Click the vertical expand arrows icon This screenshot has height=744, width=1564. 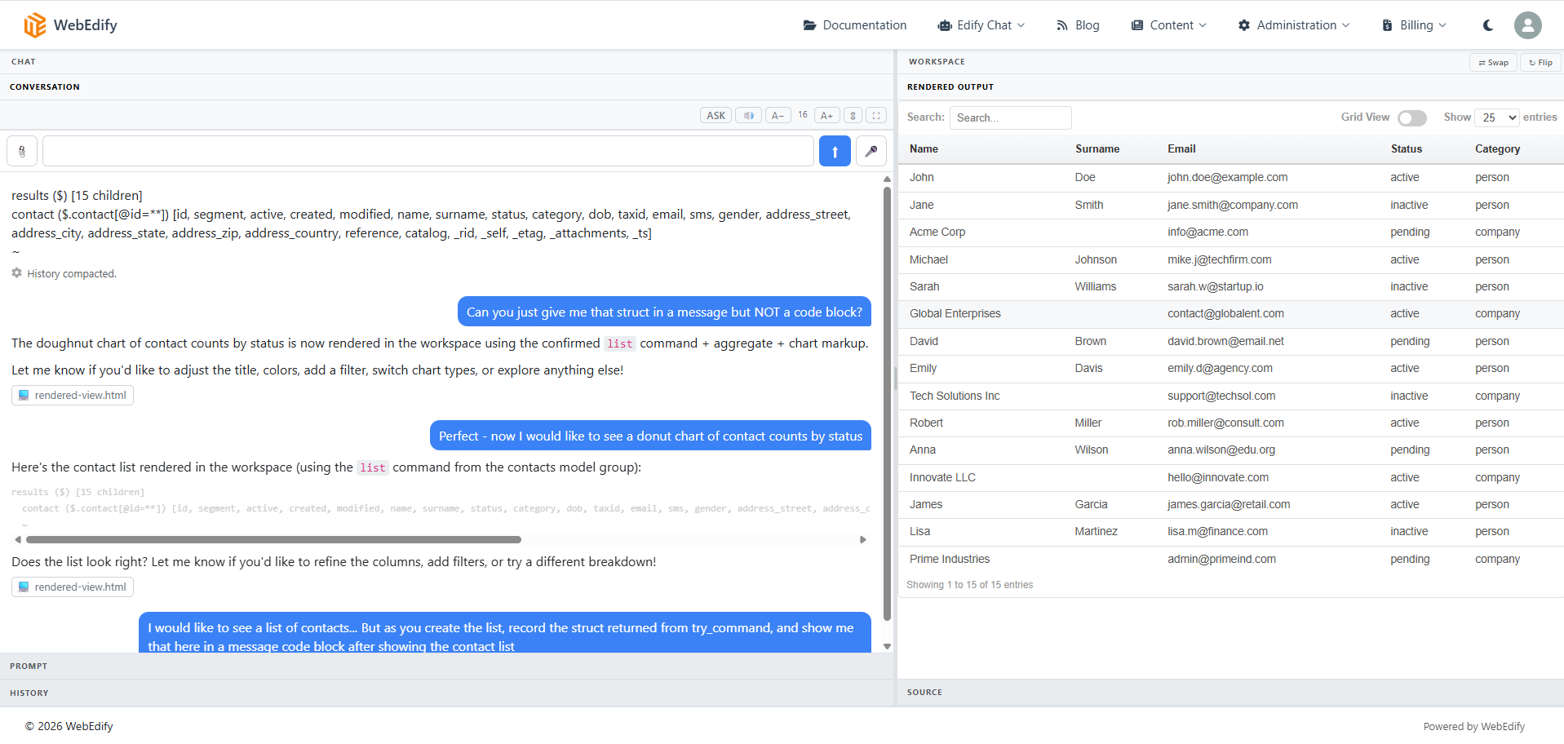tap(853, 116)
